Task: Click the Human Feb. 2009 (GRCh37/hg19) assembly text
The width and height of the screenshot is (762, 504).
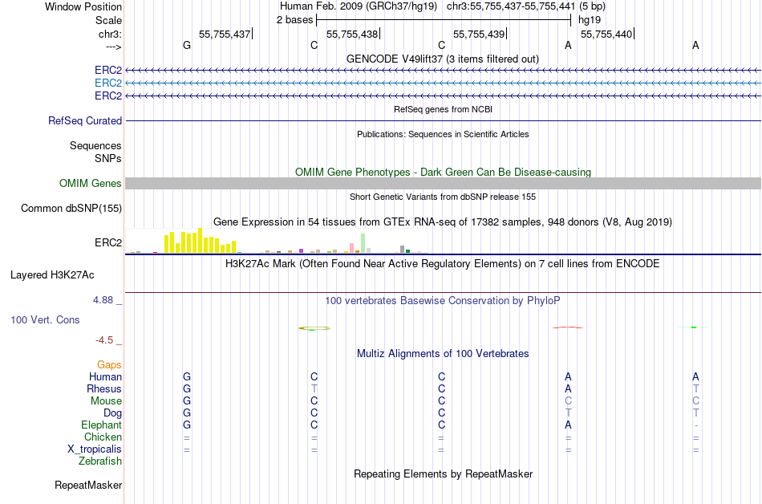Action: click(x=359, y=6)
